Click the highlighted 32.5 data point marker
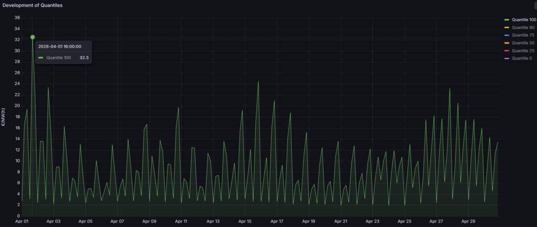This screenshot has width=537, height=227. click(x=33, y=37)
